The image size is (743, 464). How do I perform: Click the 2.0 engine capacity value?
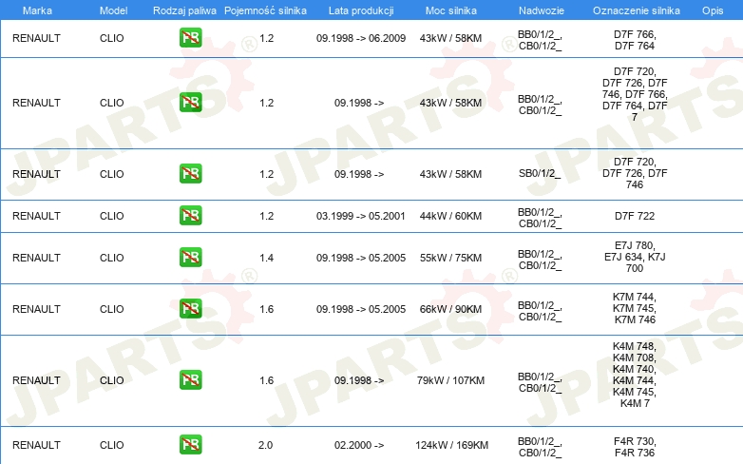[x=265, y=445]
